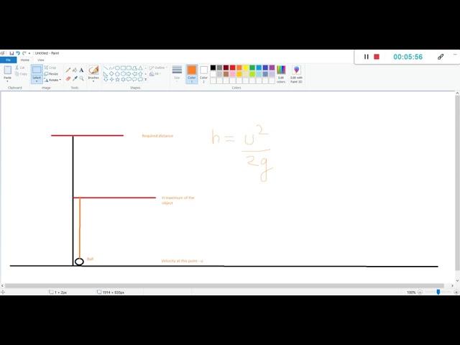
Task: Click the zoom out minus button
Action: [x=420, y=293]
